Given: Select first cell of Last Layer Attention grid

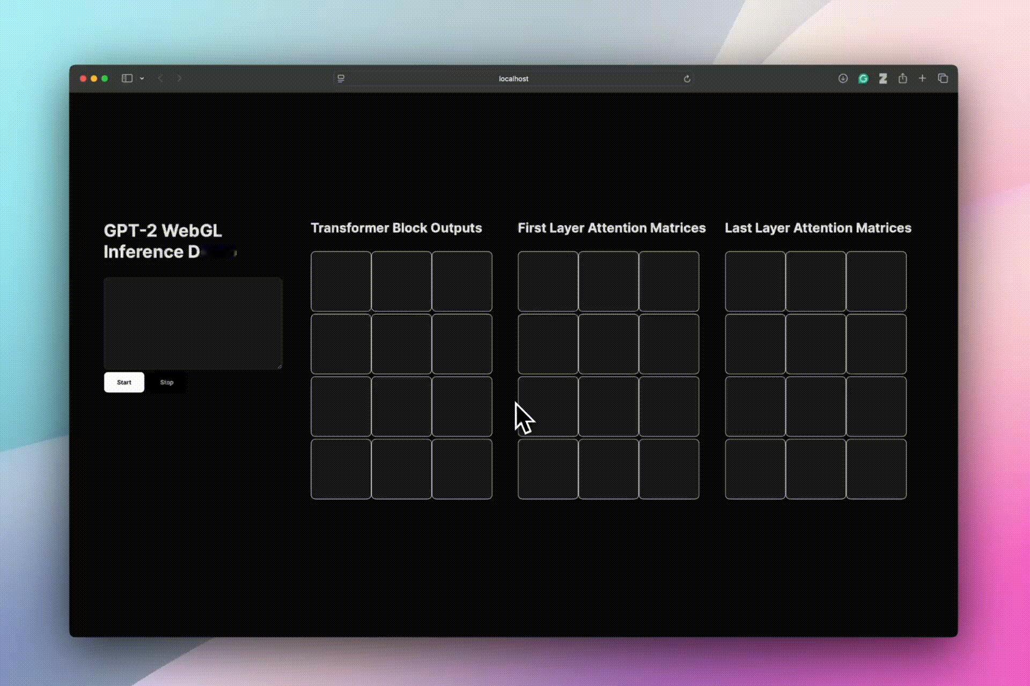Looking at the screenshot, I should click(x=755, y=281).
